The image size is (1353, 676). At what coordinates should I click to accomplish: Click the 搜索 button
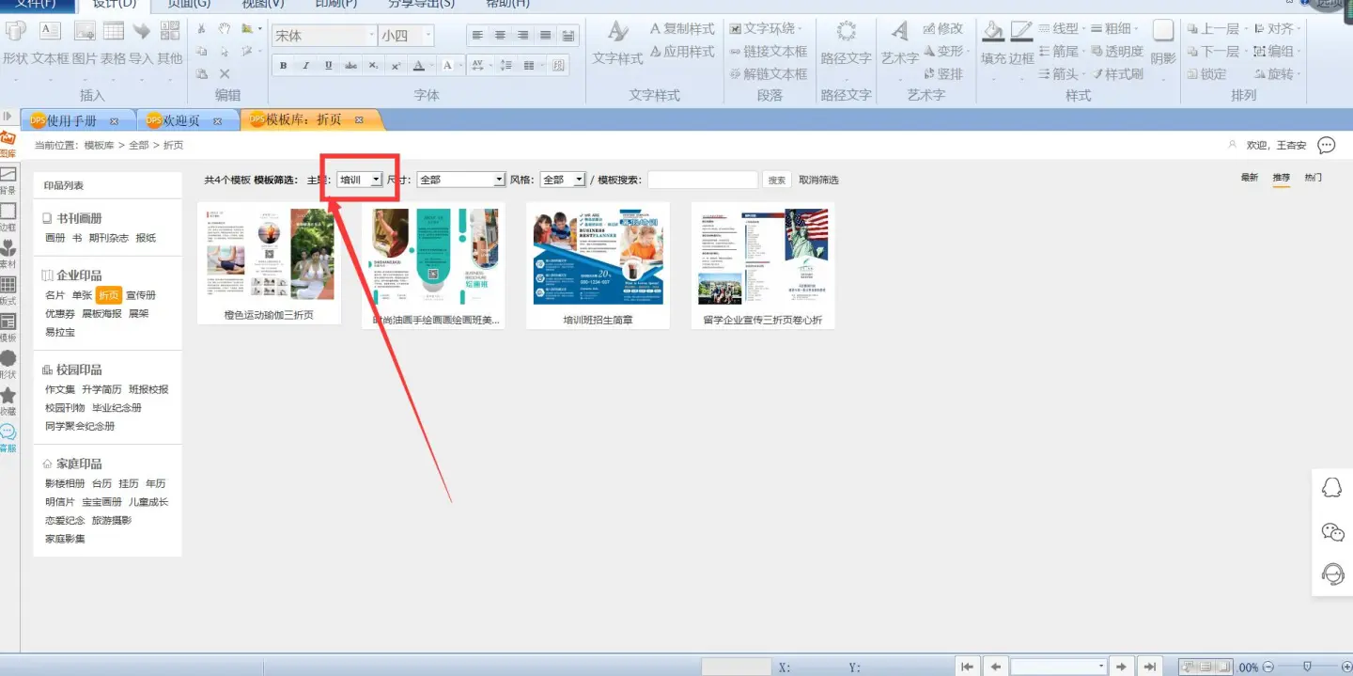pyautogui.click(x=776, y=181)
